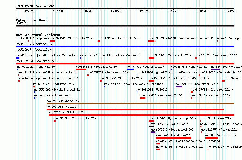Click the nsv4093003 variant label
Viewport: 242px width, 160px height.
tap(229, 38)
